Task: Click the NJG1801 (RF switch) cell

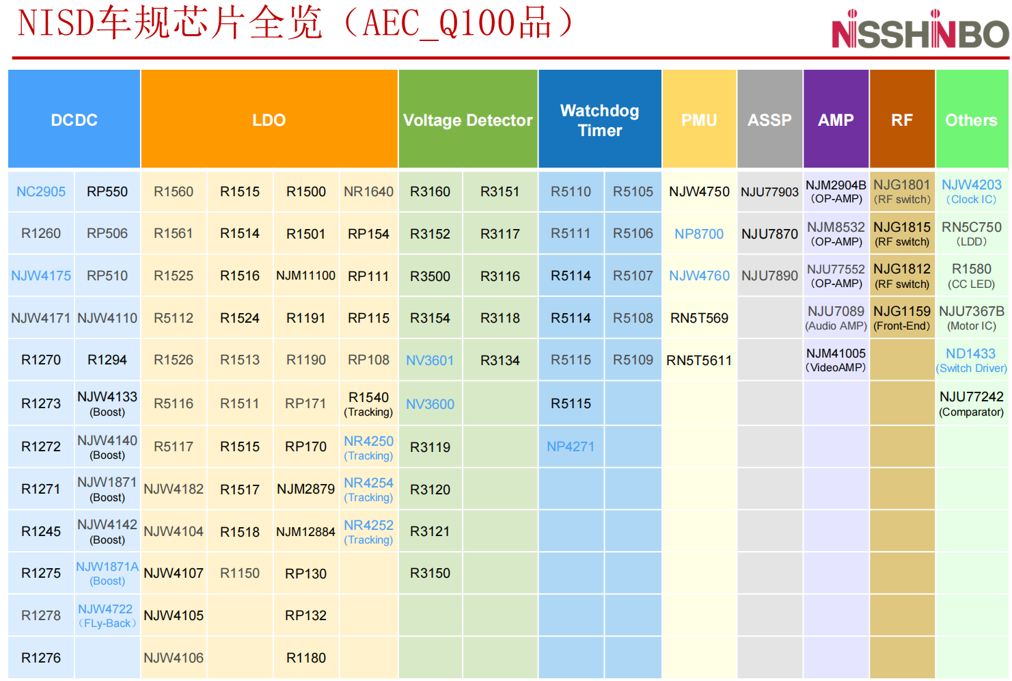Action: click(902, 191)
